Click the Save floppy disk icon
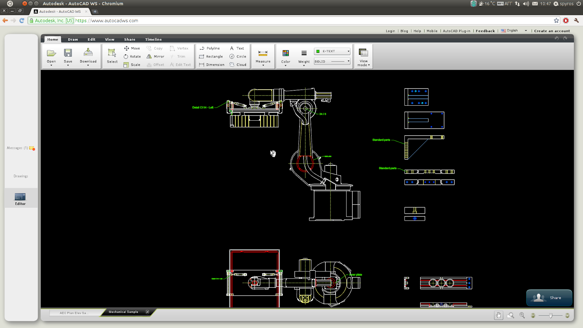 [68, 53]
